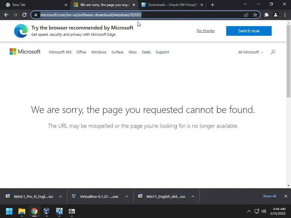Expand options for VirtualBox exe download
The height and width of the screenshot is (218, 291).
pos(127,196)
